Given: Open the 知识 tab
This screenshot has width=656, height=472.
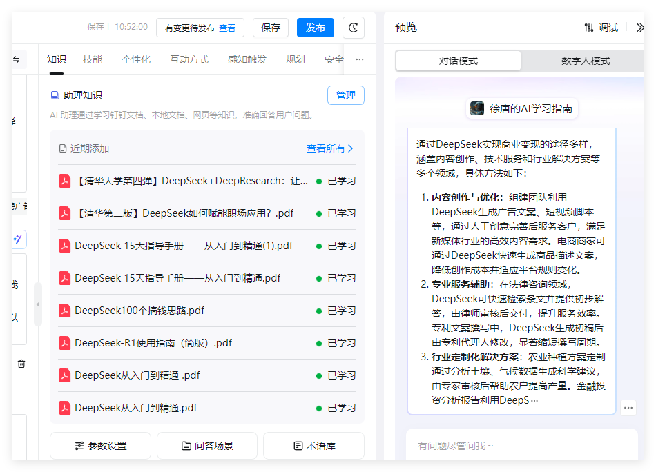Looking at the screenshot, I should click(x=57, y=60).
